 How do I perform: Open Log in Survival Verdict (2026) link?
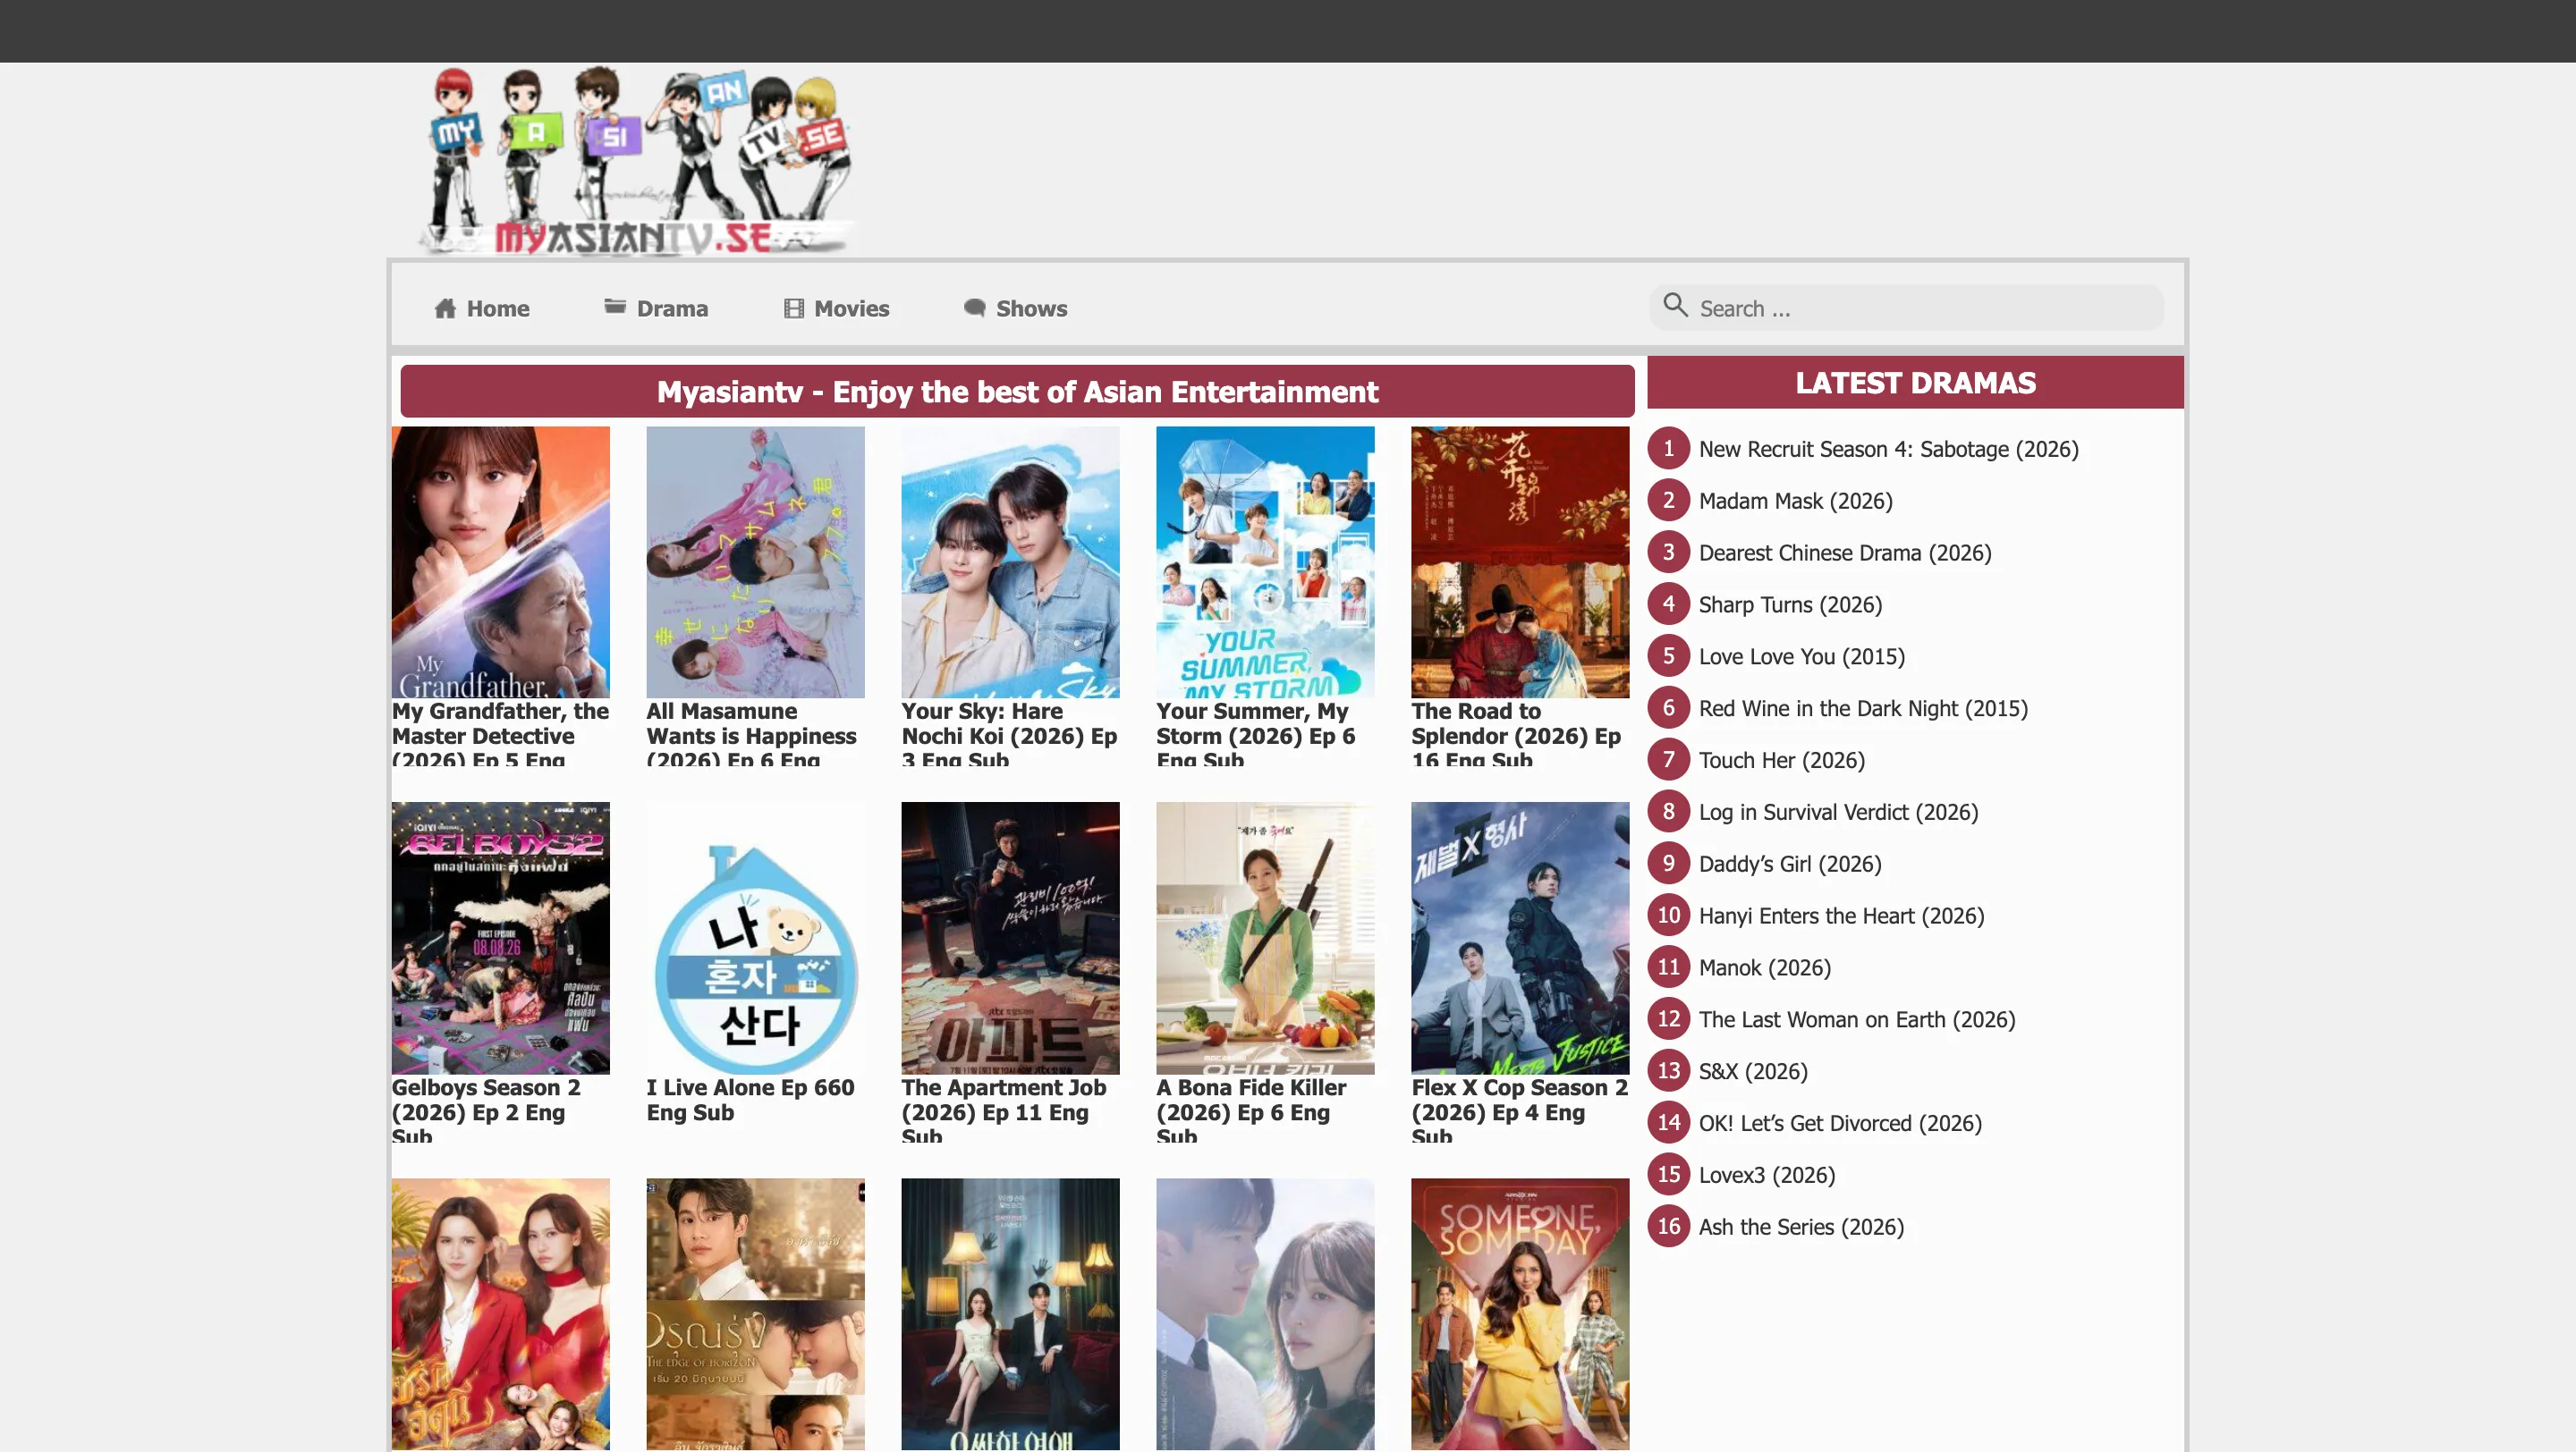(x=1839, y=814)
